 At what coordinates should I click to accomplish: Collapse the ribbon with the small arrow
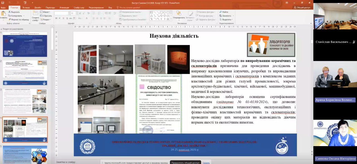point(310,24)
